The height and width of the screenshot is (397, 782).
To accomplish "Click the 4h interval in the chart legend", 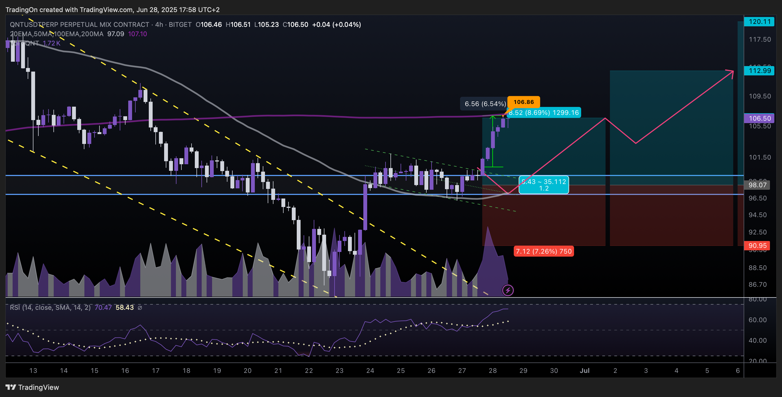I will click(159, 25).
